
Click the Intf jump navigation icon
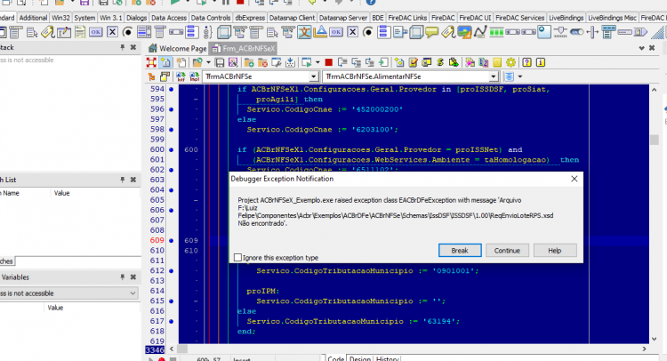point(181,76)
